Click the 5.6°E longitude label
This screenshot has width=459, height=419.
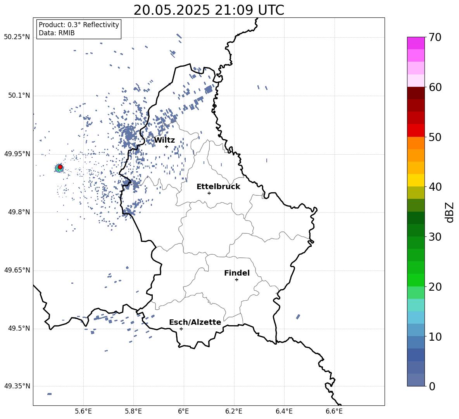coord(83,412)
